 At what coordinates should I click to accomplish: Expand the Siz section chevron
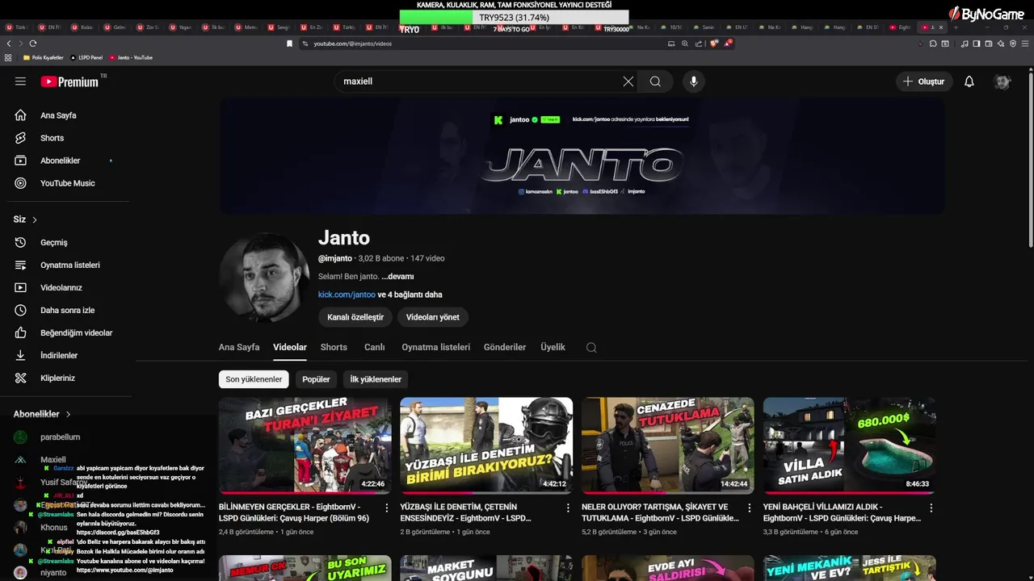click(34, 219)
